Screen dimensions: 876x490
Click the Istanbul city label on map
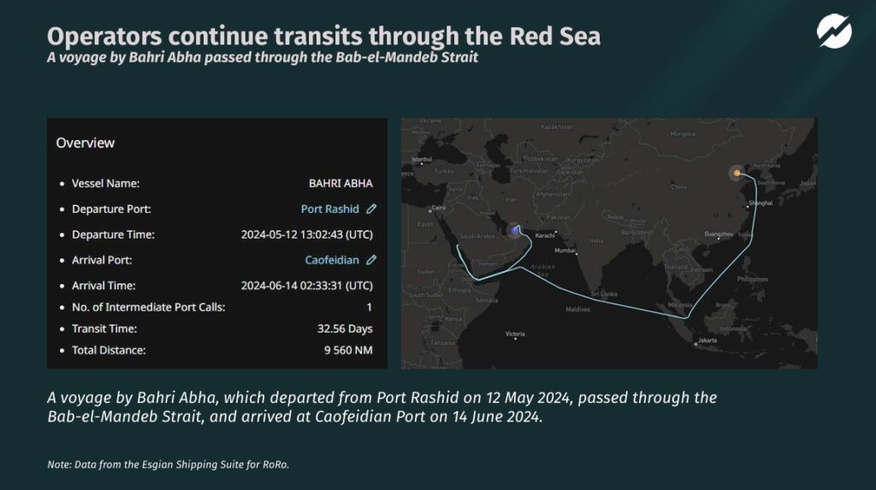click(423, 159)
